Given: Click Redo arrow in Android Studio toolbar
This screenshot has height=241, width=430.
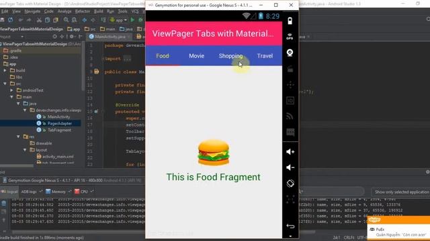Looking at the screenshot, I should coord(29,20).
